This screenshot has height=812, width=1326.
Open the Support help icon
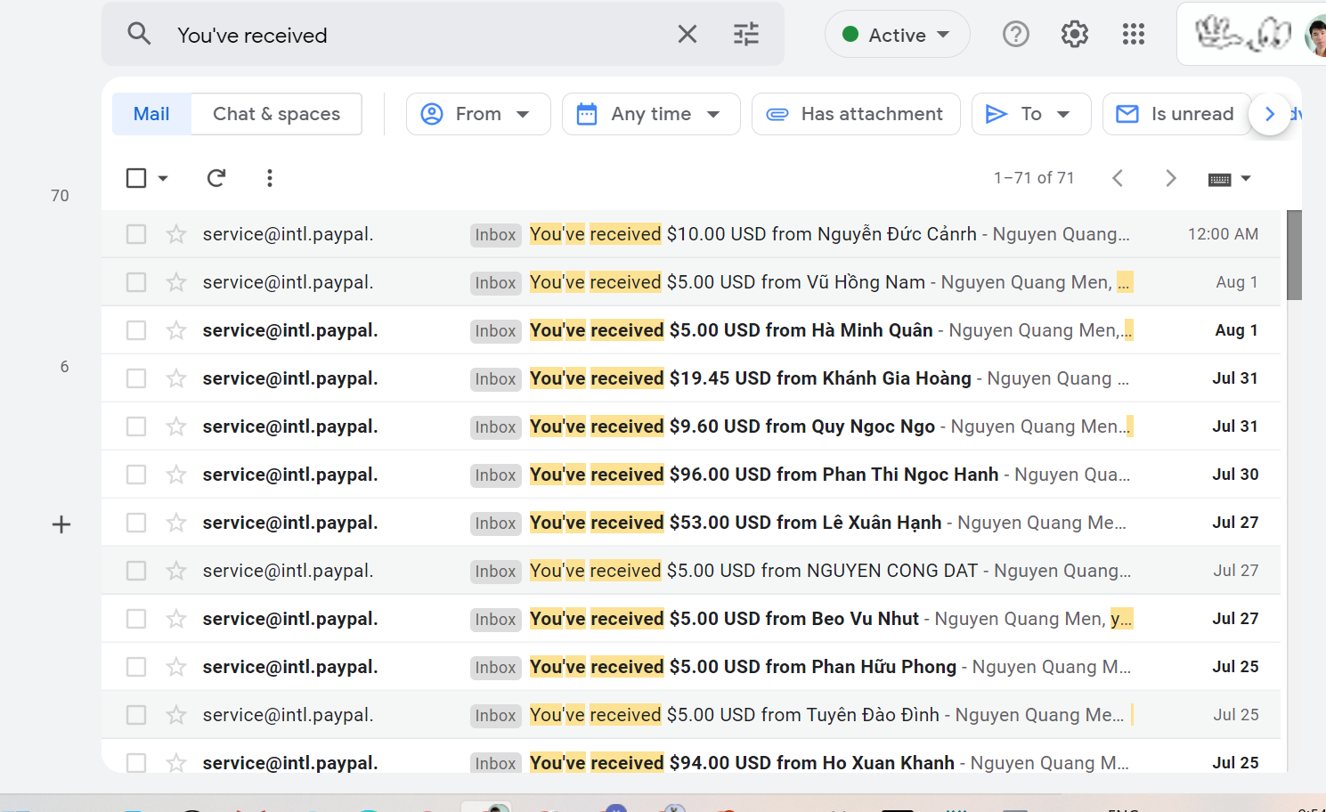pyautogui.click(x=1016, y=34)
